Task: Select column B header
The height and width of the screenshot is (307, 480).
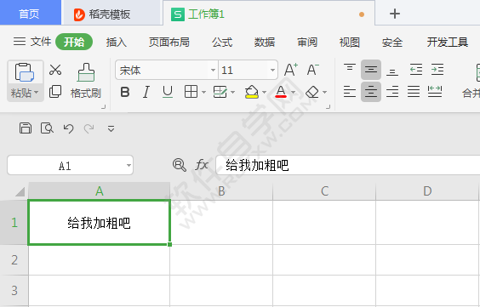Action: 221,191
